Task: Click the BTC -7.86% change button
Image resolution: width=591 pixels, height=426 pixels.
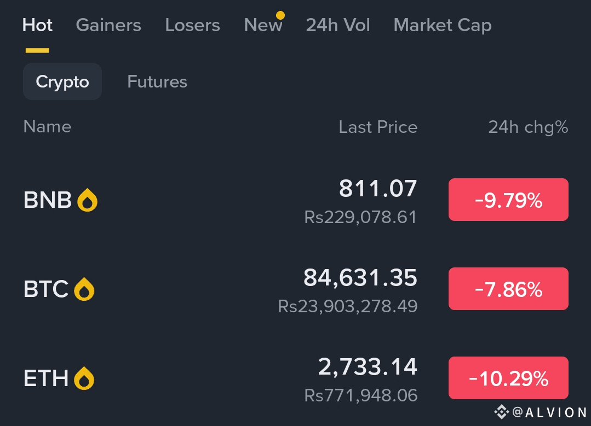Action: click(x=508, y=289)
